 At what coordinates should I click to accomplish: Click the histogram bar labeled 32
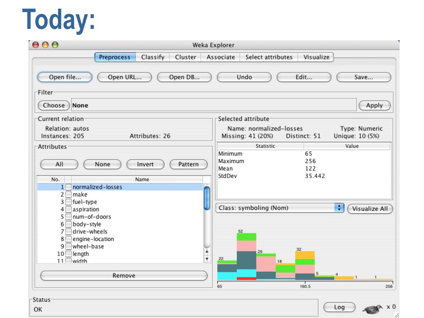pos(305,265)
